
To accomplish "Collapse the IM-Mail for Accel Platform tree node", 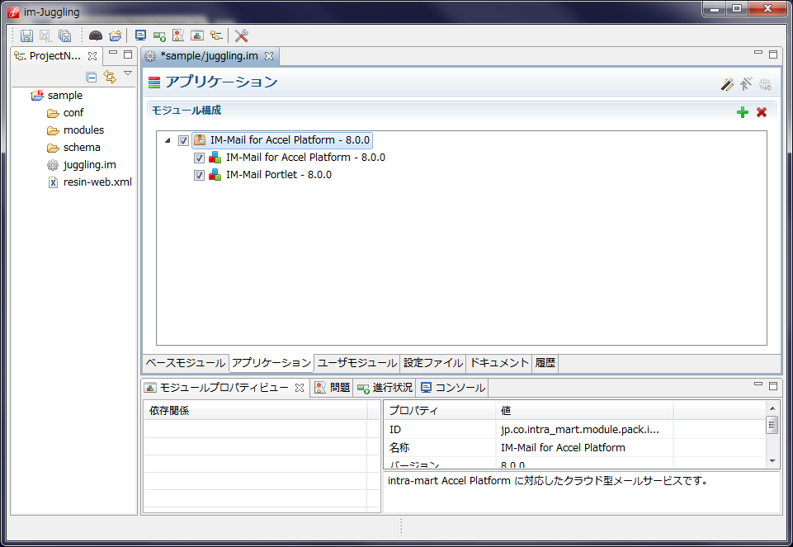I will [168, 140].
